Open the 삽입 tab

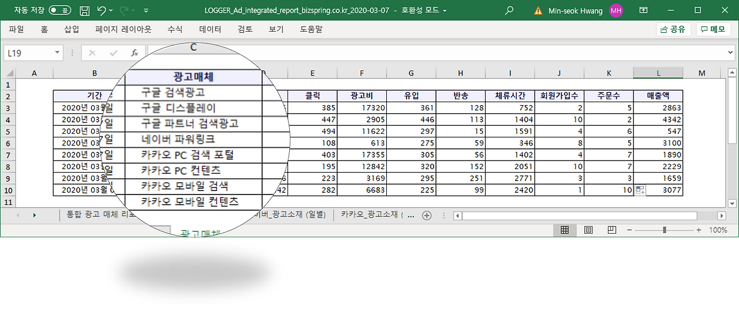[x=72, y=29]
